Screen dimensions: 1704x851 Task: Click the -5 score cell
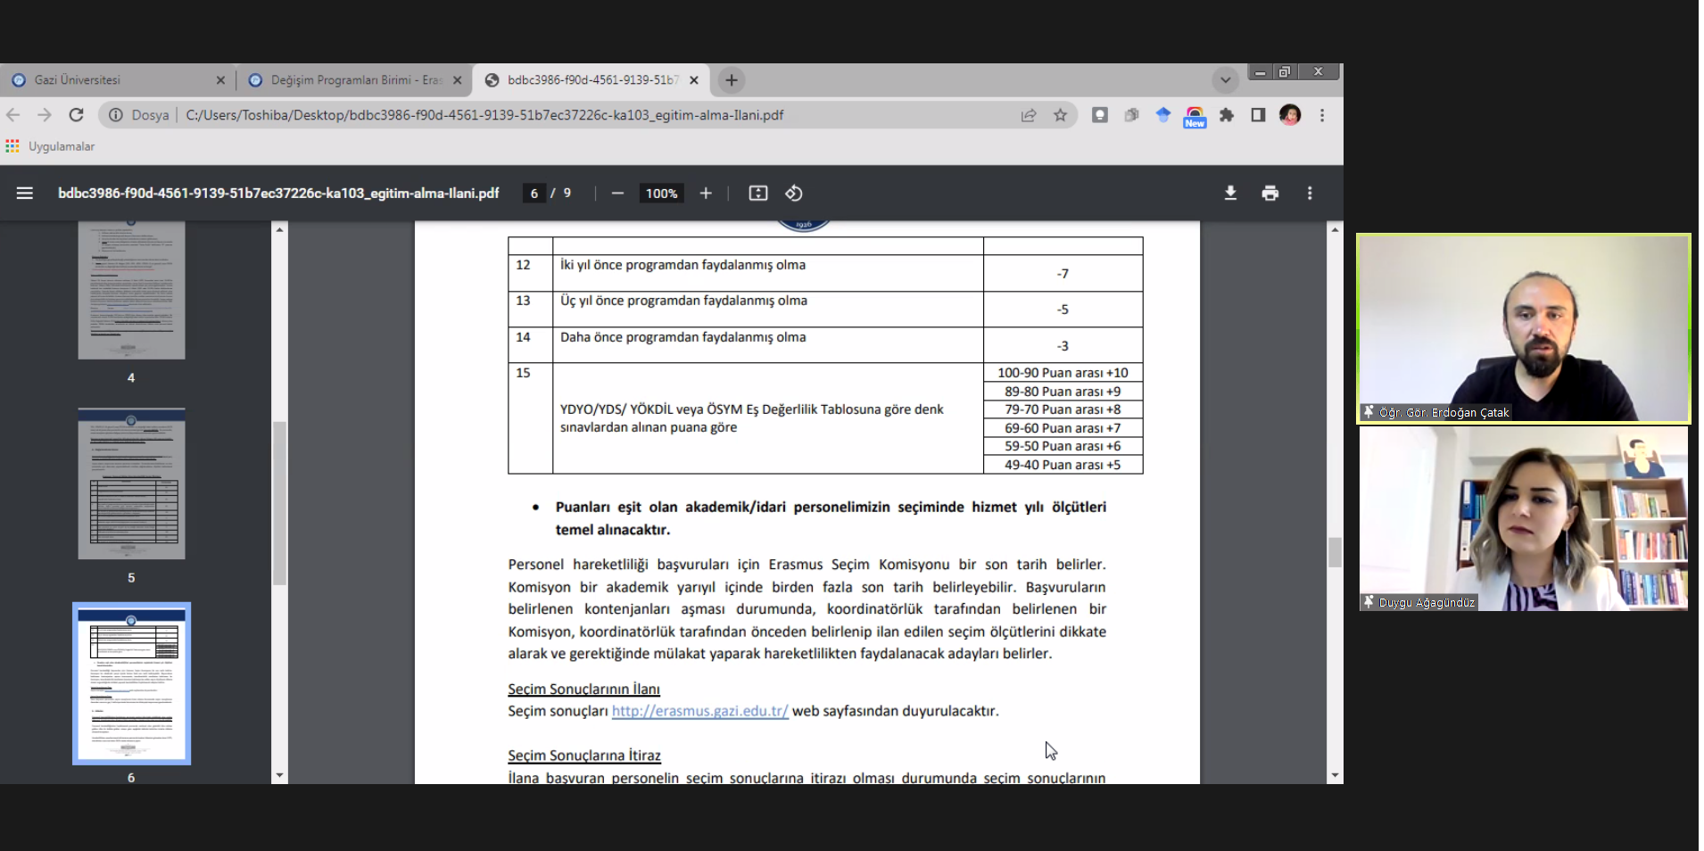[x=1063, y=310]
